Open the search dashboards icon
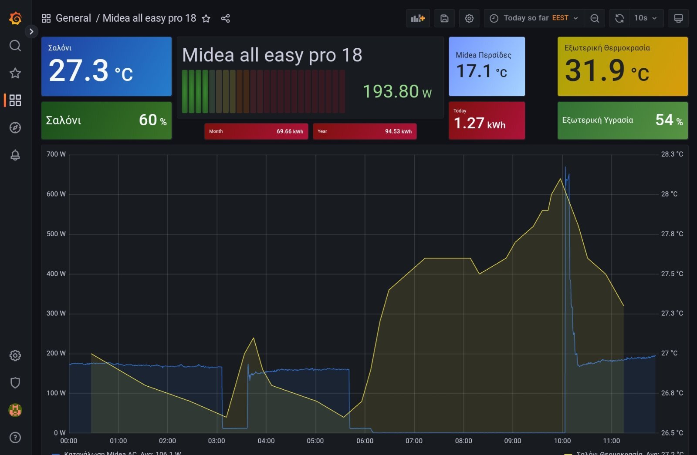 click(15, 46)
